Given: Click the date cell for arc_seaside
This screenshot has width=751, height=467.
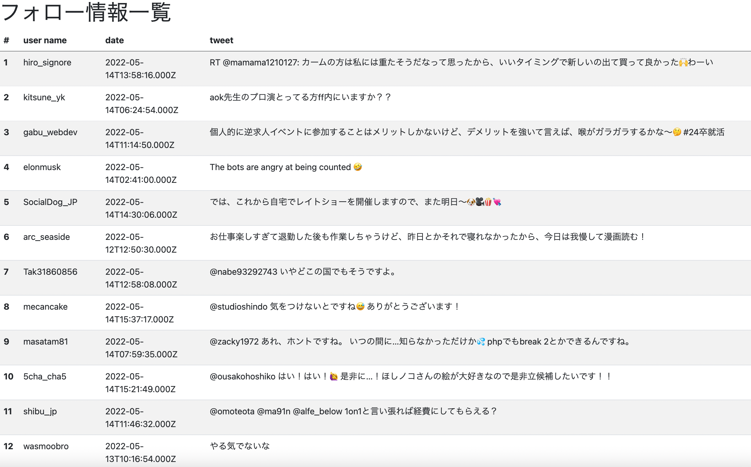Looking at the screenshot, I should 141,243.
